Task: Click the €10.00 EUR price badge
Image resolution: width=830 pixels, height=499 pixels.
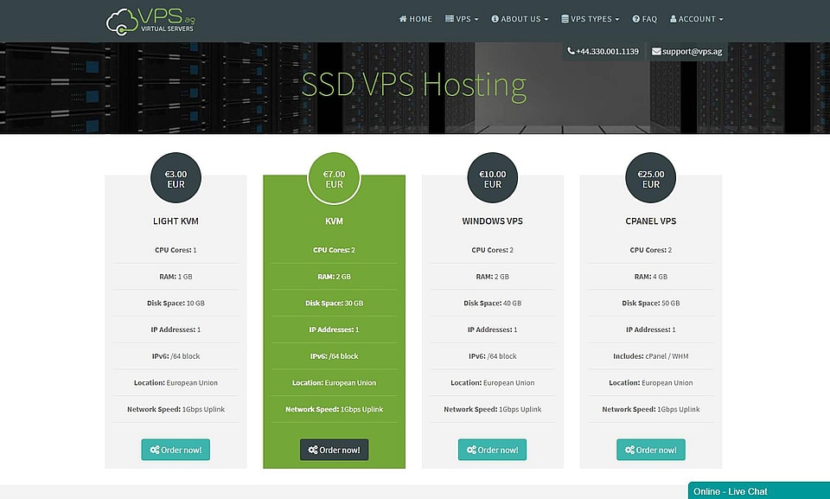Action: [492, 178]
